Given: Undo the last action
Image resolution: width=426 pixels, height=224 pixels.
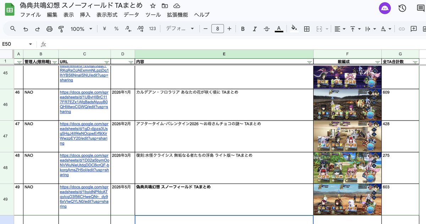Looking at the screenshot, I should [x=26, y=29].
